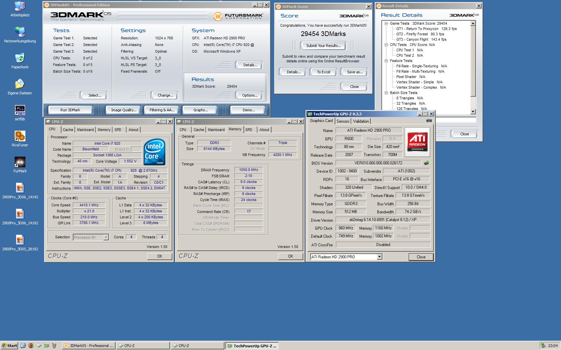This screenshot has width=561, height=350.
Task: Click the Demo button
Action: coord(249,110)
